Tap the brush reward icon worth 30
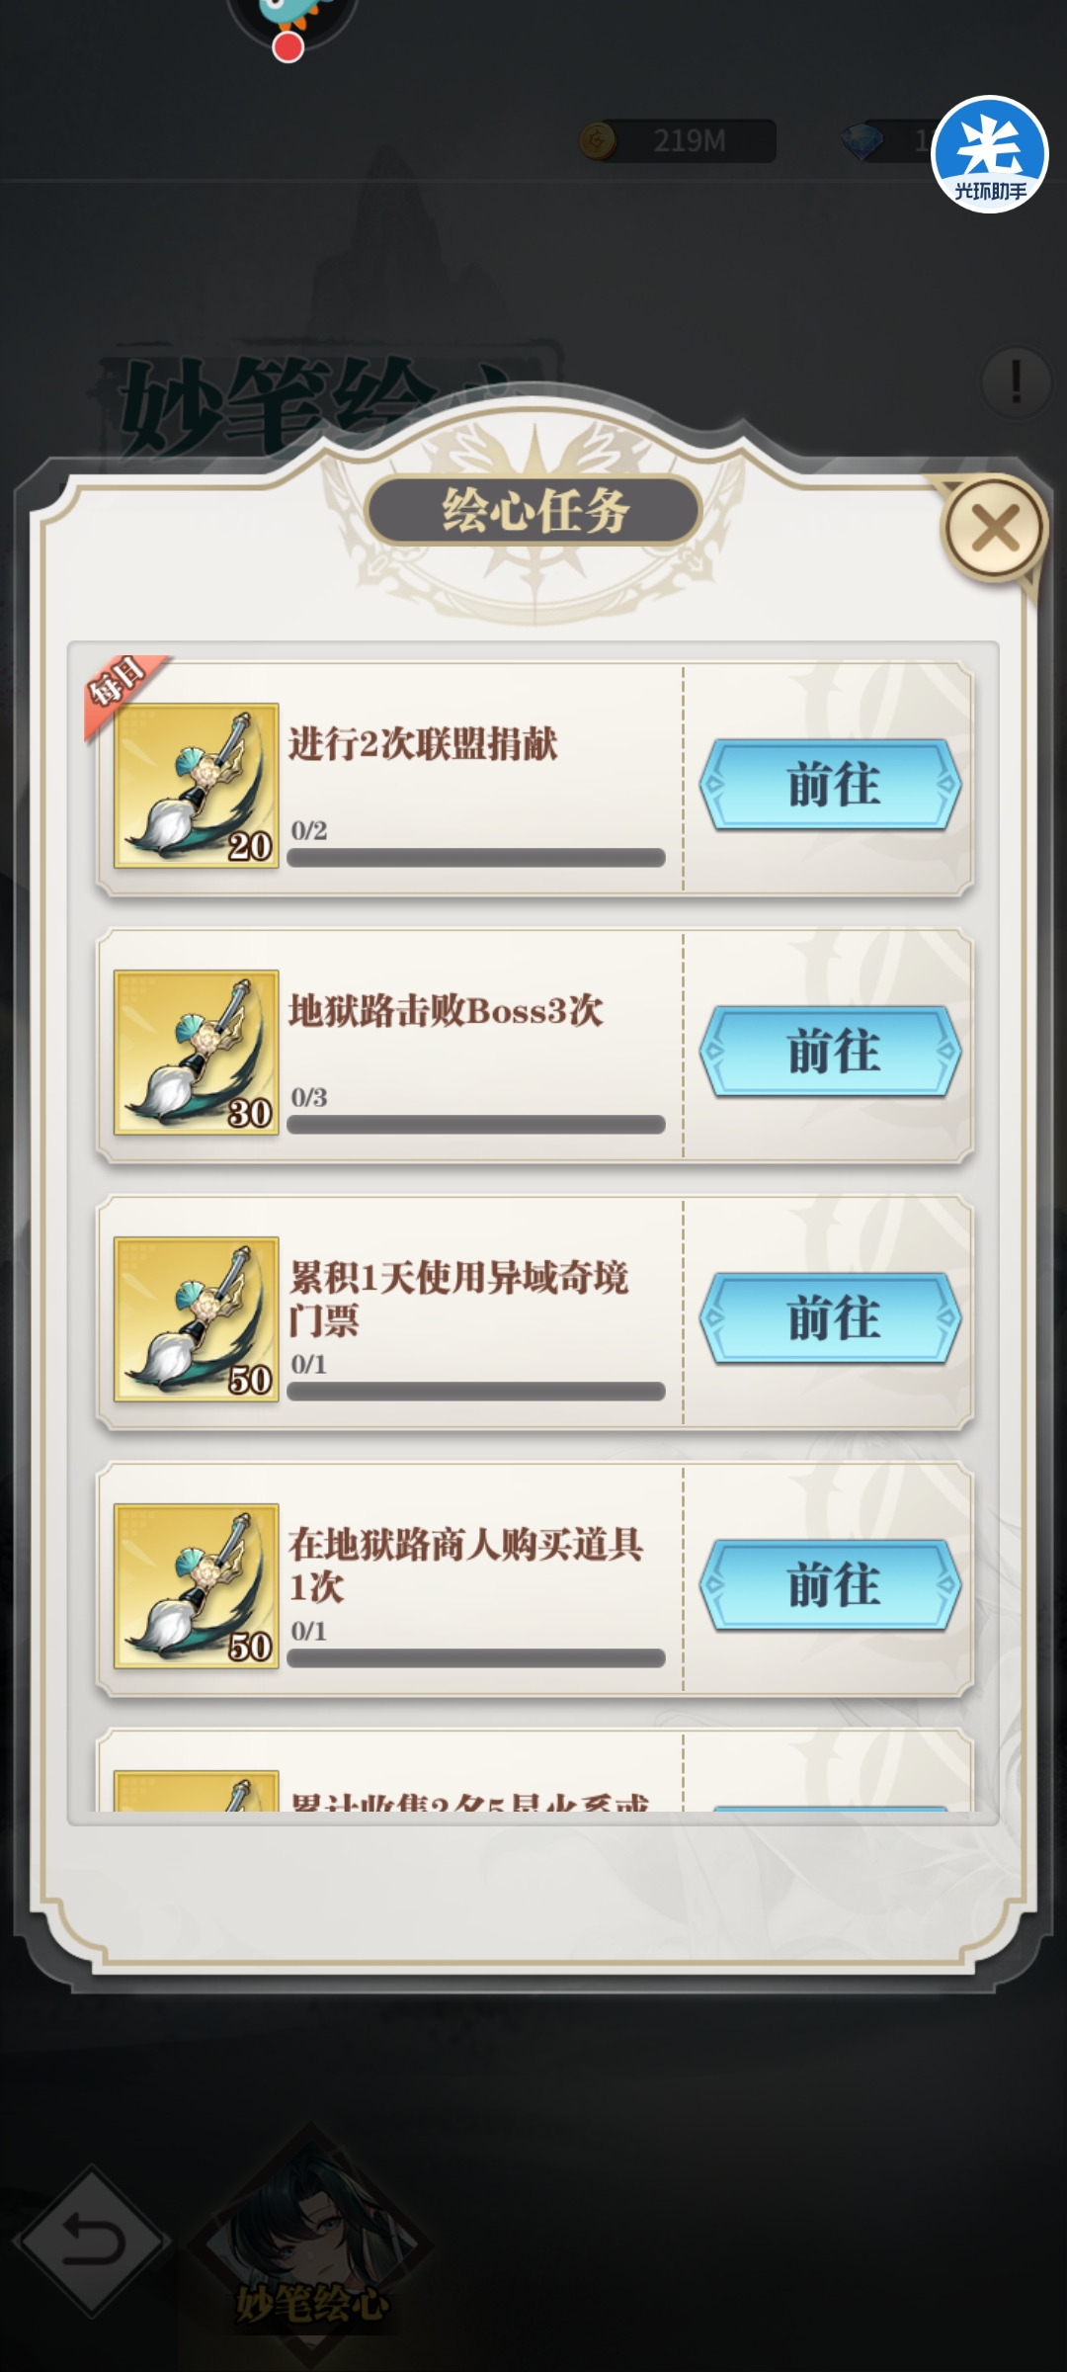The width and height of the screenshot is (1067, 2372). [x=197, y=1053]
